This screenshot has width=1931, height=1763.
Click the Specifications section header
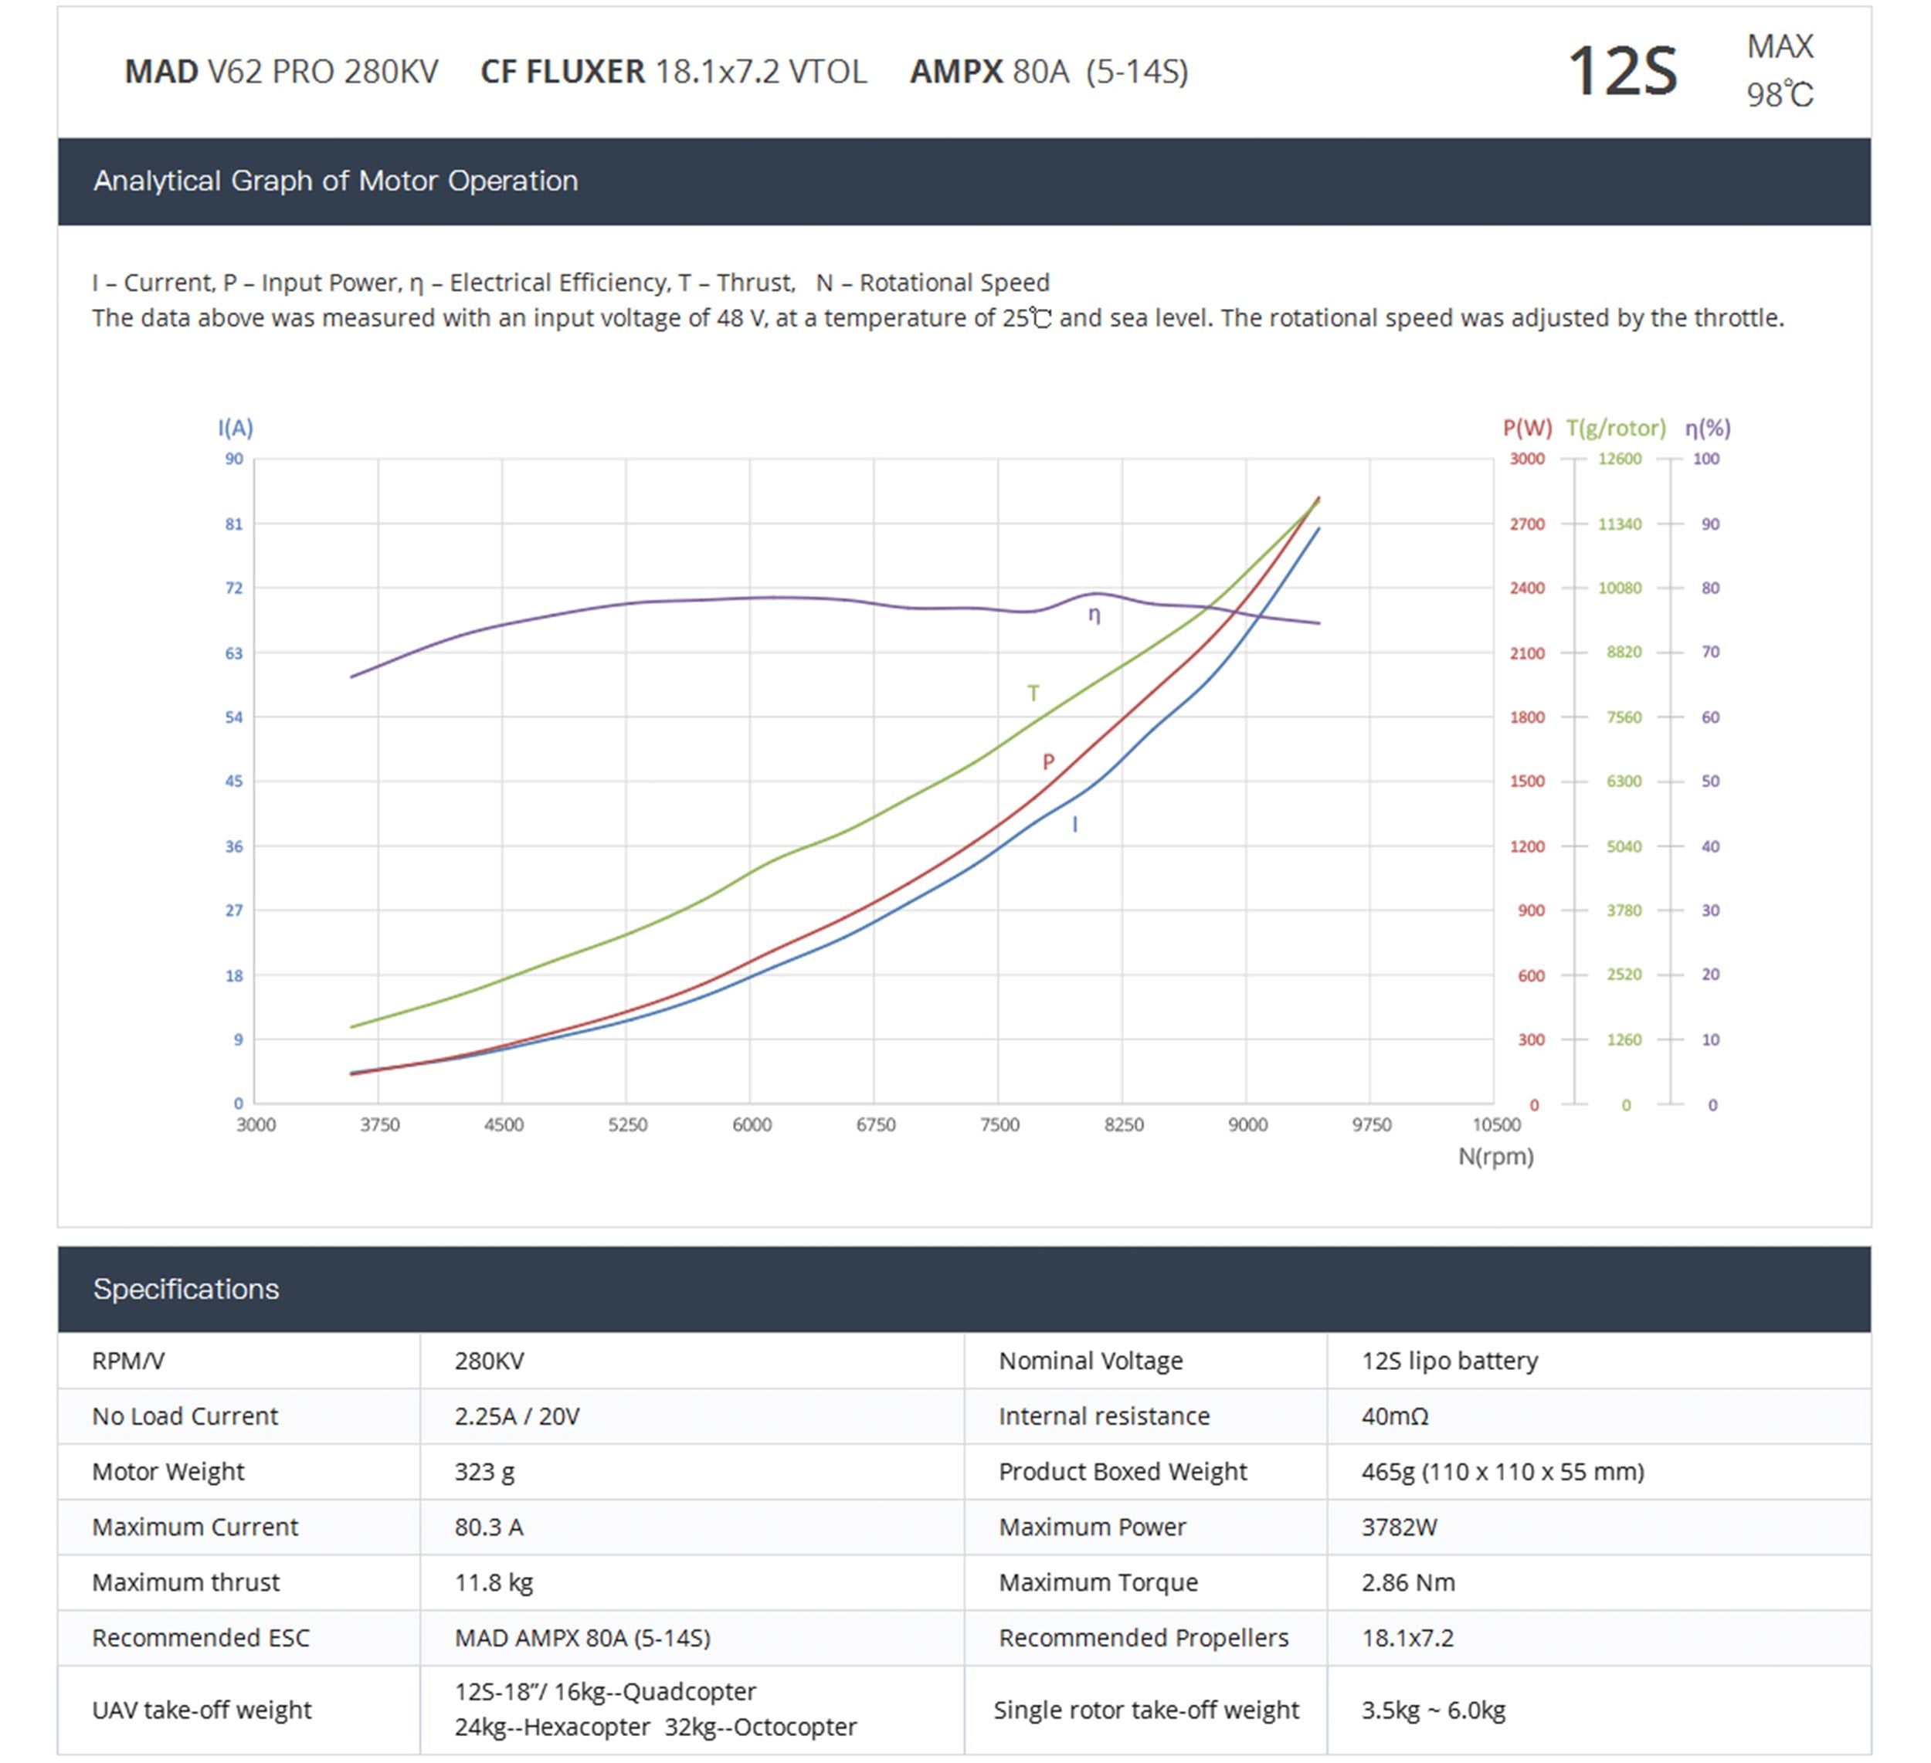point(186,1289)
